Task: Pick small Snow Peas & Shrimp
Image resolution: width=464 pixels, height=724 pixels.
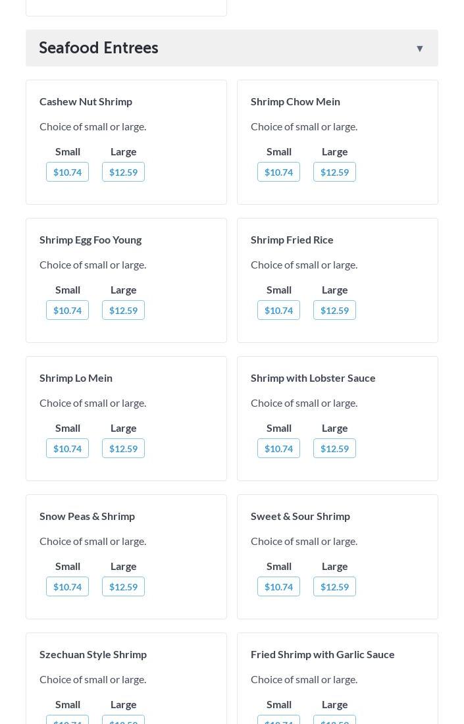Action: [67, 586]
